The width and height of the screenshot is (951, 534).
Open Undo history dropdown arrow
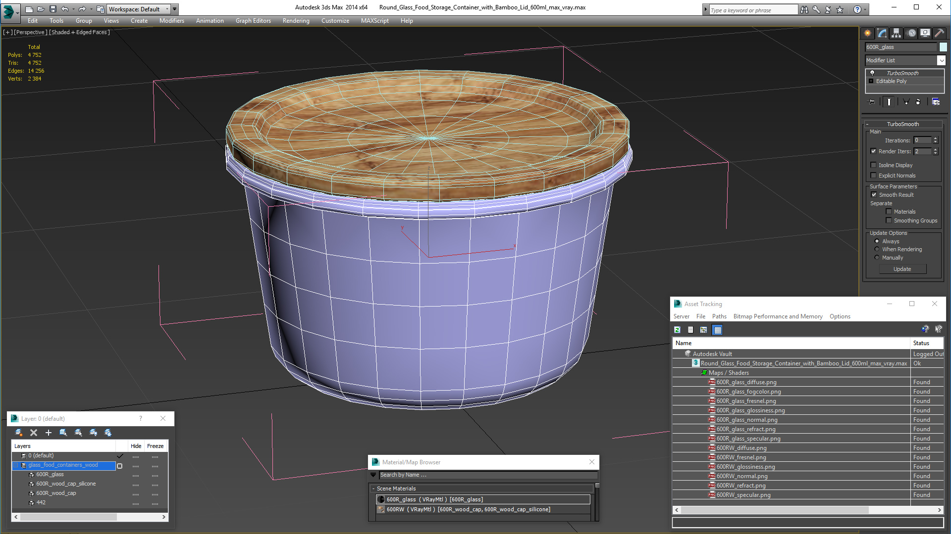point(73,9)
